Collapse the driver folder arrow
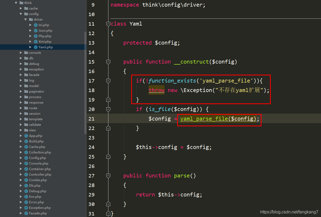 pyautogui.click(x=26, y=20)
